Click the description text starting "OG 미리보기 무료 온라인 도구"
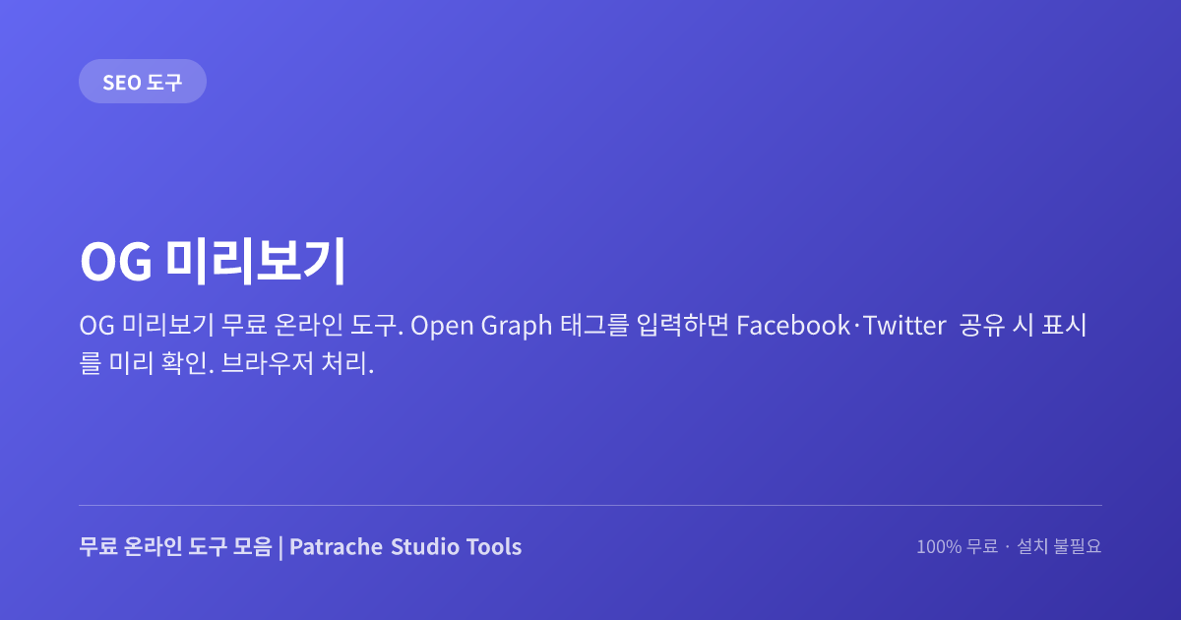Image resolution: width=1181 pixels, height=620 pixels. [x=583, y=344]
